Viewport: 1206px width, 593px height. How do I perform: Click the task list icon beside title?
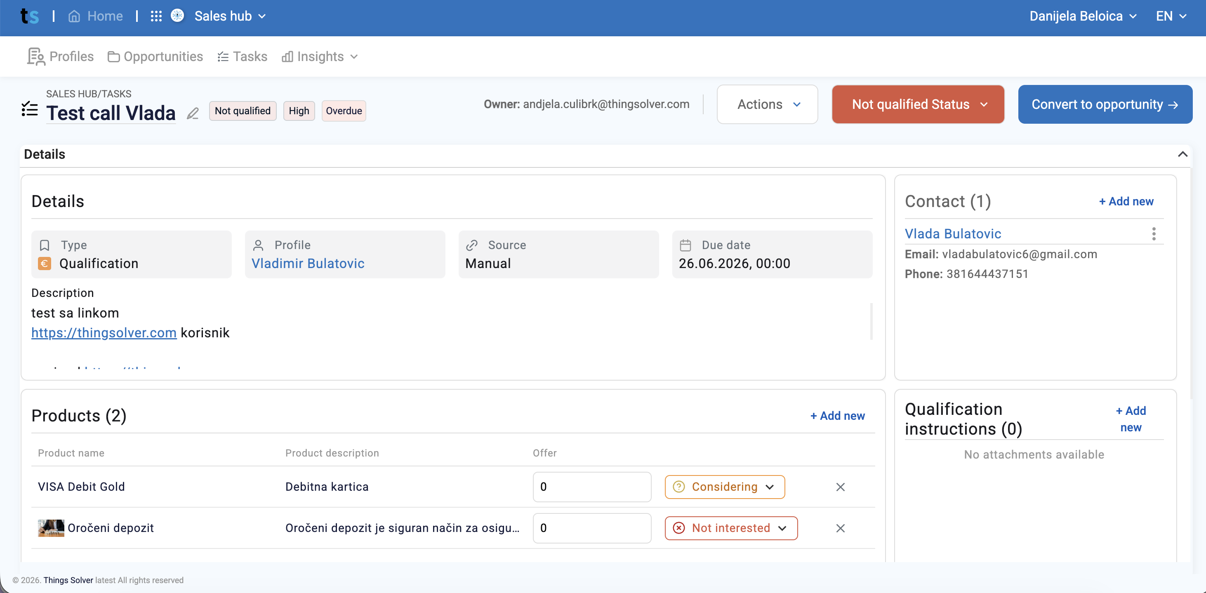click(x=30, y=109)
